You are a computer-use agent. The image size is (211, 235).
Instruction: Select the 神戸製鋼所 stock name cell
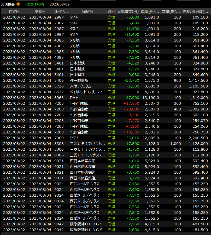click(x=79, y=80)
